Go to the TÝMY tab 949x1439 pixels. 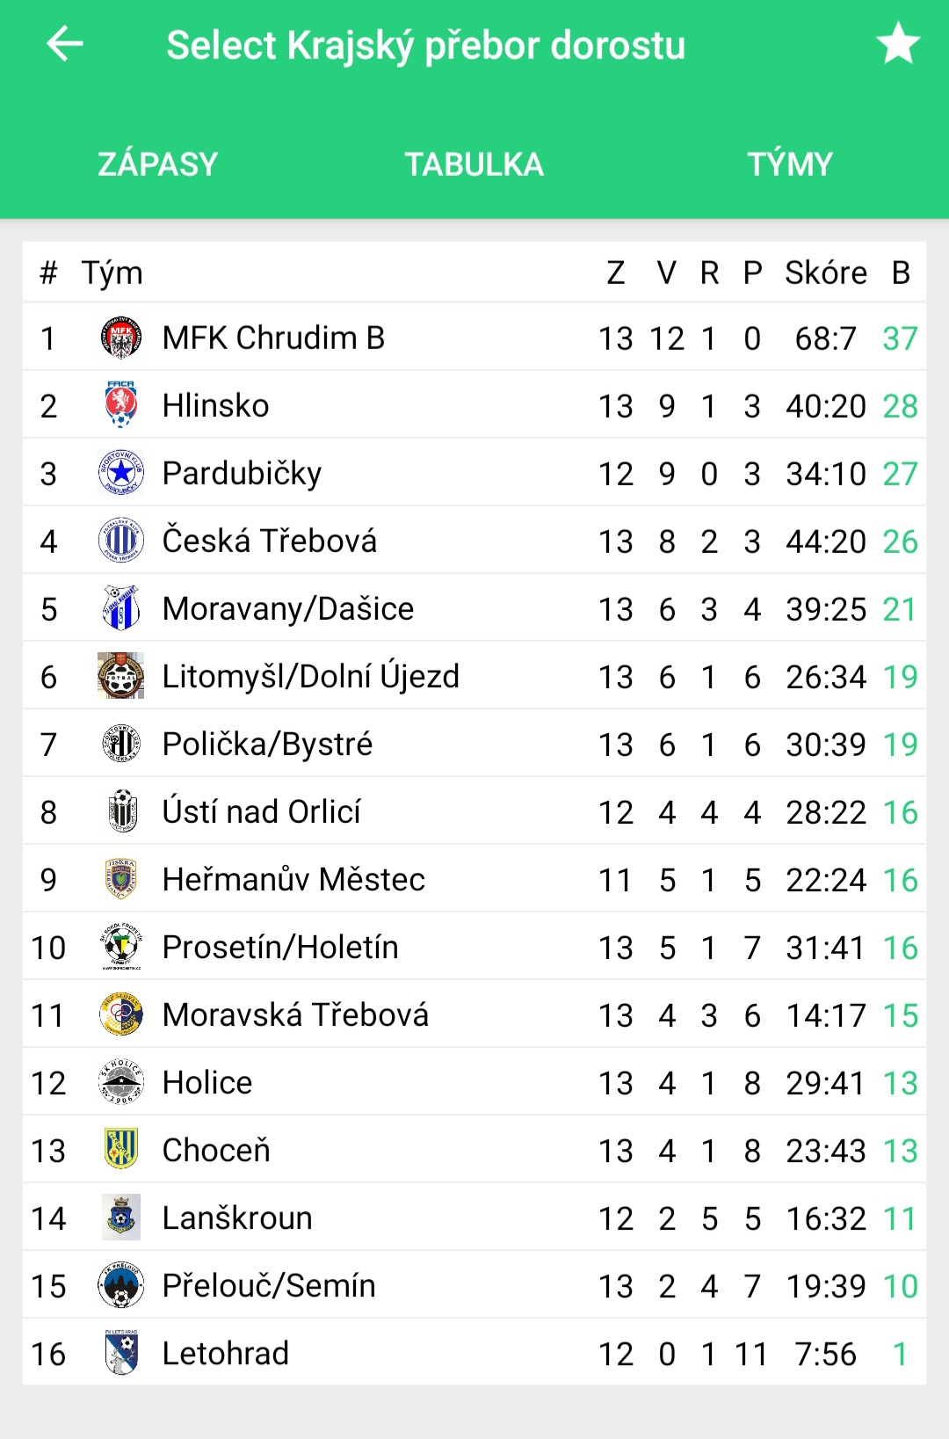pos(791,164)
